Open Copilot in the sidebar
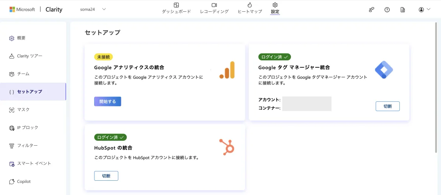Viewport: 441px width, 195px height. (x=33, y=181)
